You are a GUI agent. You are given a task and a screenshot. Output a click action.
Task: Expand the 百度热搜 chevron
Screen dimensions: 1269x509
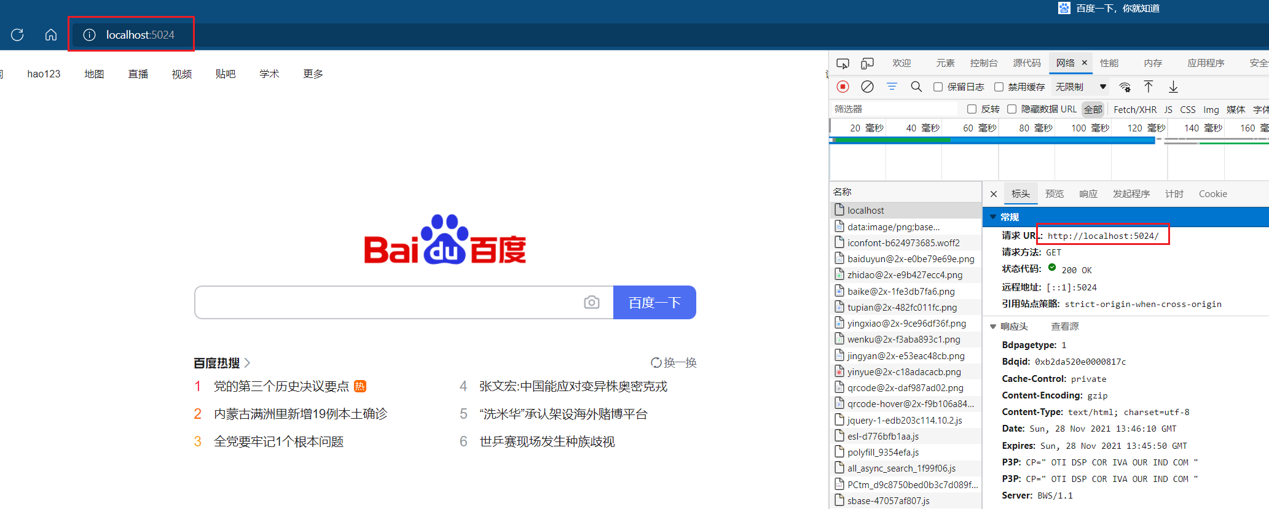pyautogui.click(x=247, y=363)
